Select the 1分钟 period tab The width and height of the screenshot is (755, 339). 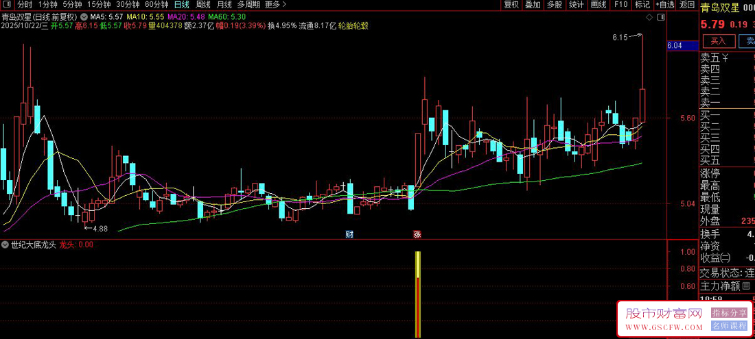click(x=47, y=5)
